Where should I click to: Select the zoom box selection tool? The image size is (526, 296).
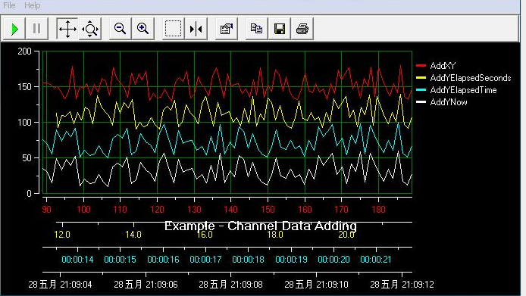pyautogui.click(x=173, y=29)
